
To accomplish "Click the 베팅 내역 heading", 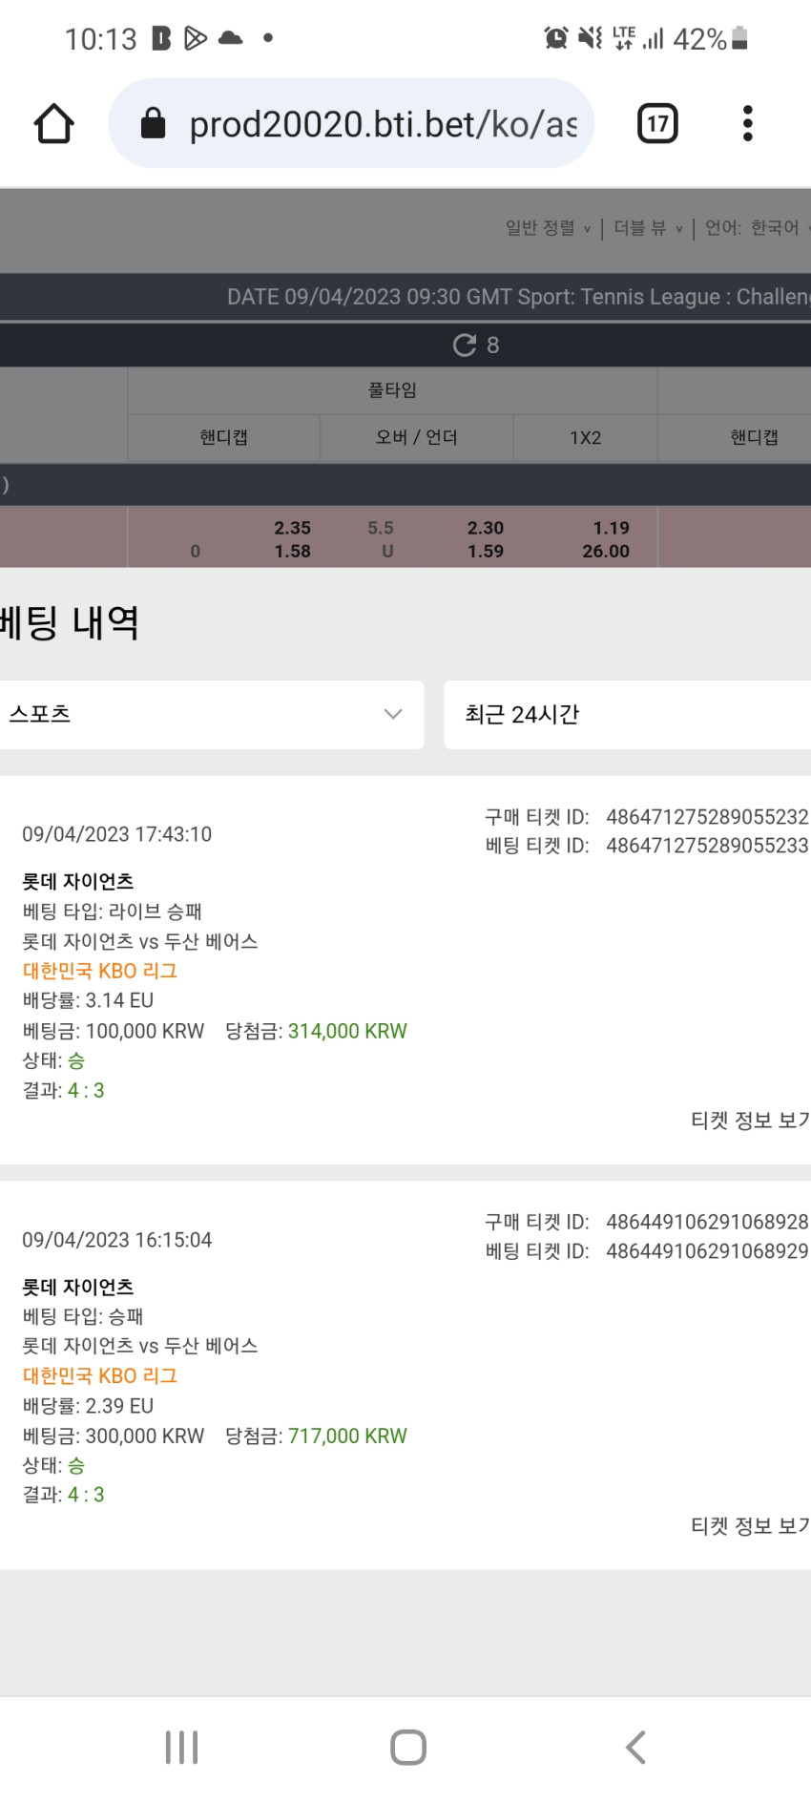I will (x=70, y=622).
